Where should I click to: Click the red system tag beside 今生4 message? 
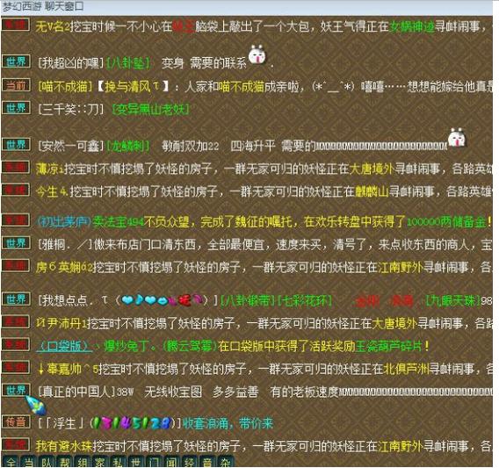(x=16, y=190)
